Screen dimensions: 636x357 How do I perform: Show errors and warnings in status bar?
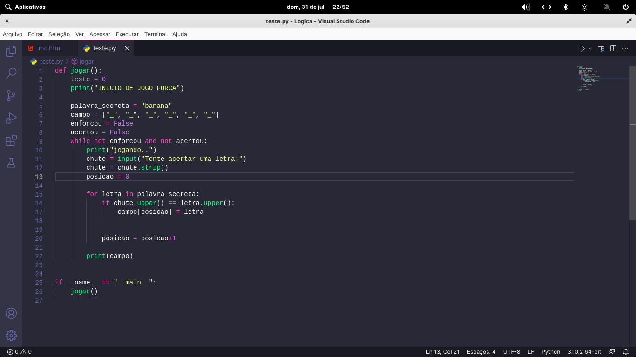[x=20, y=352]
